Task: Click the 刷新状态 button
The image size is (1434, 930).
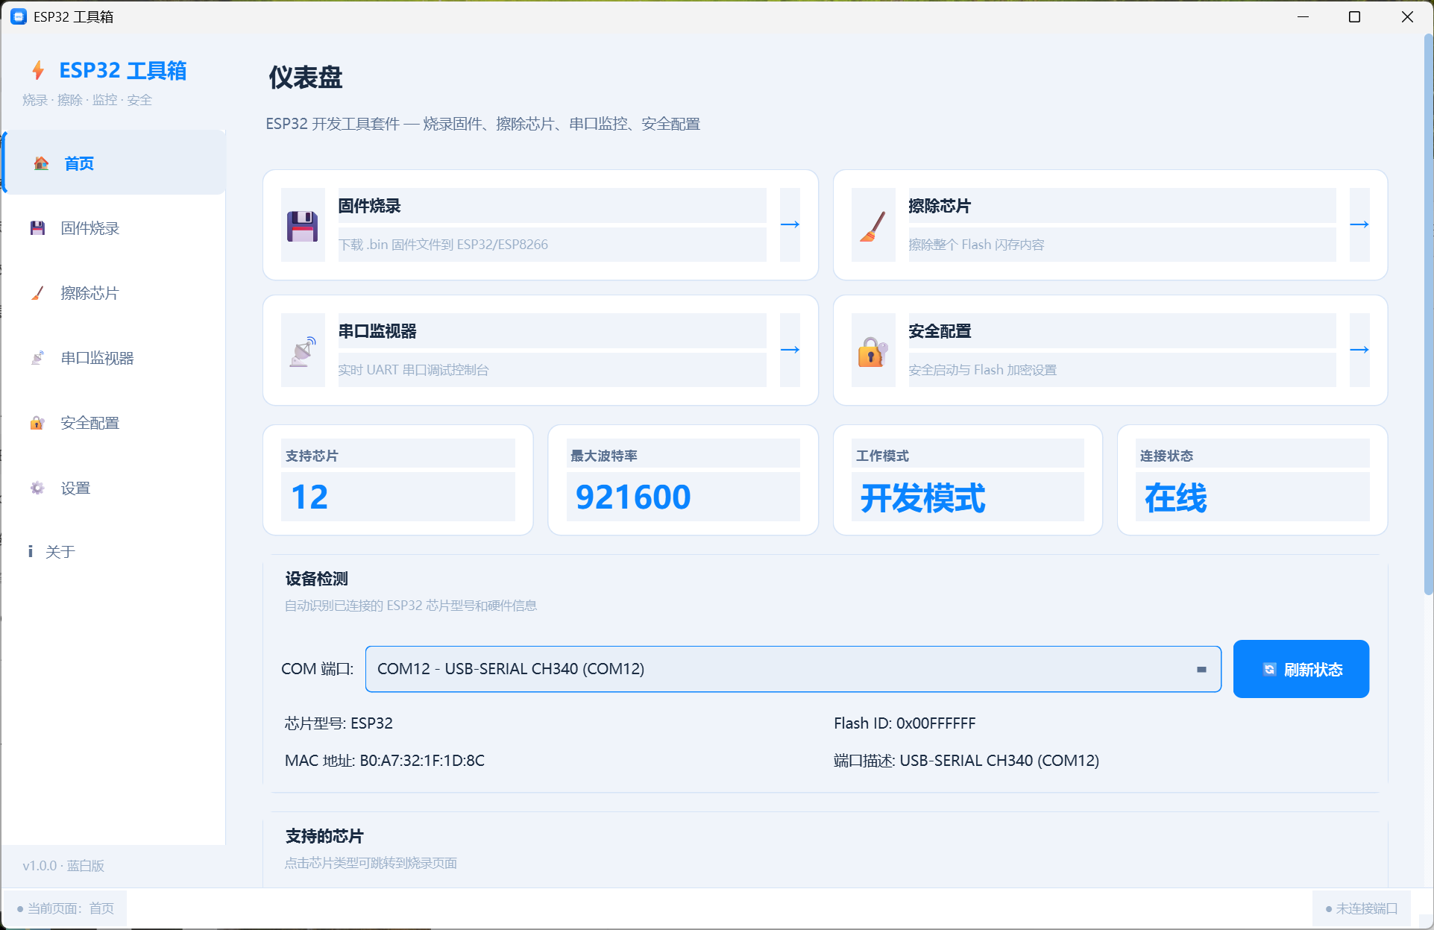Action: (x=1301, y=669)
